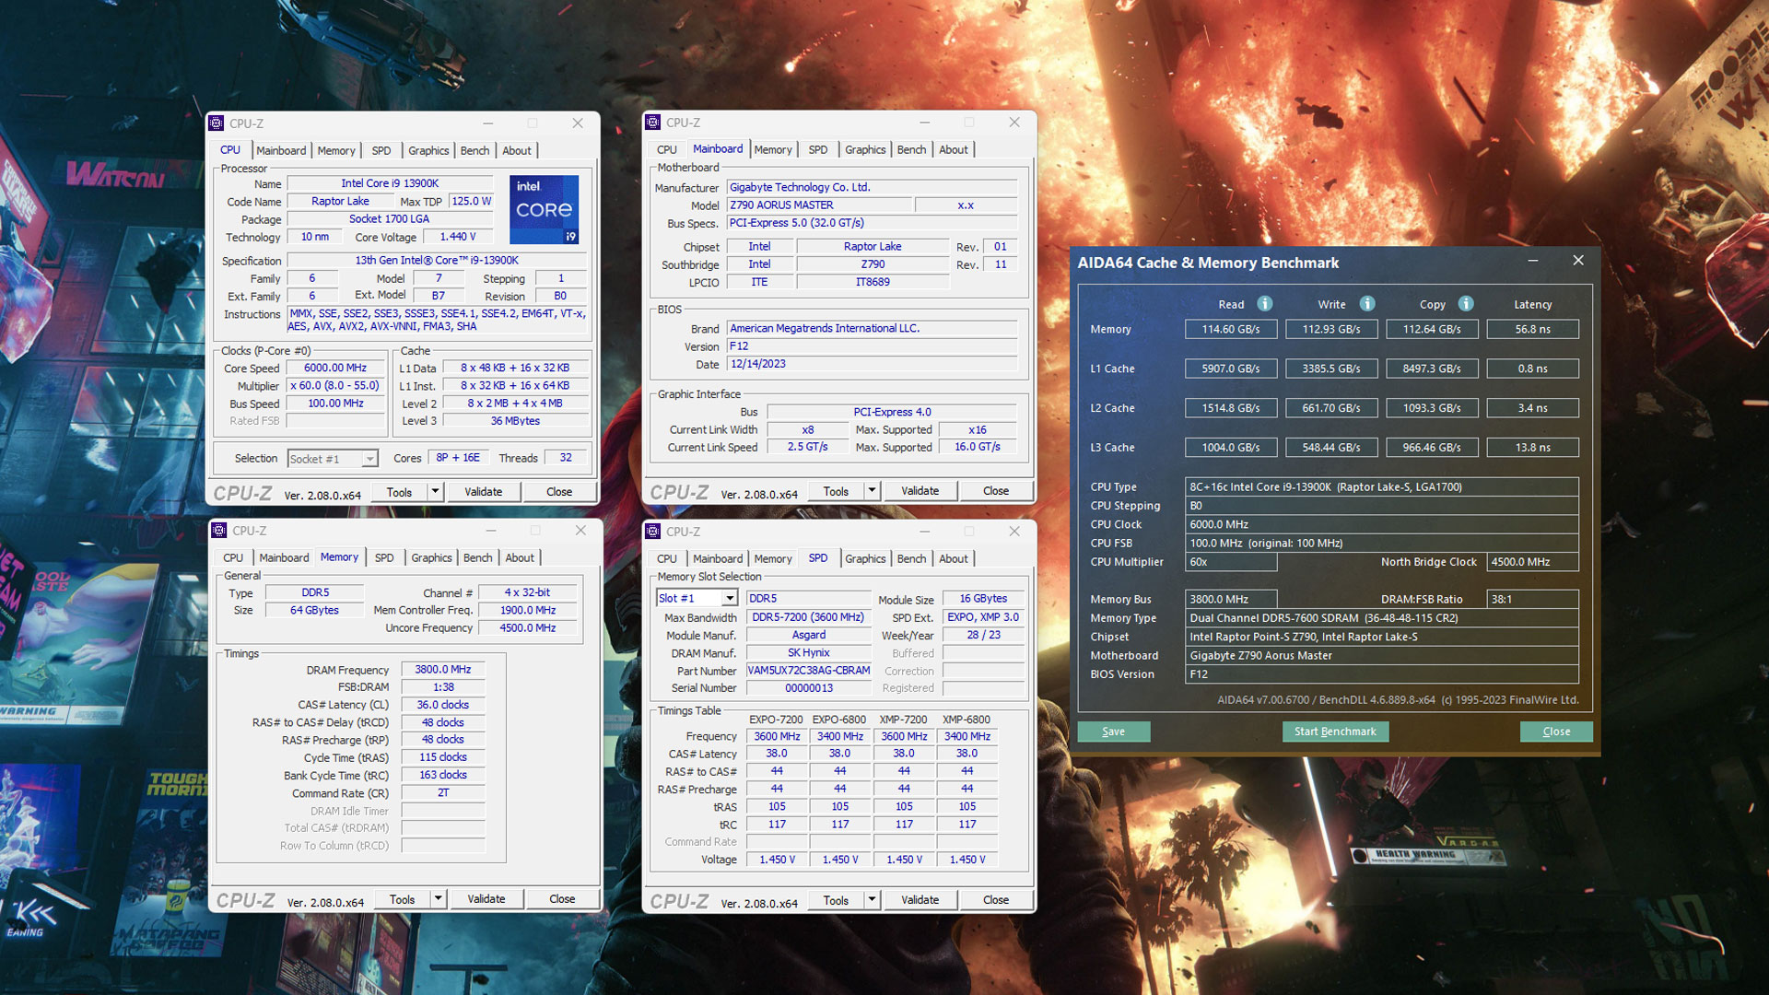Expand Tools dropdown arrow in SPD window

tap(872, 900)
